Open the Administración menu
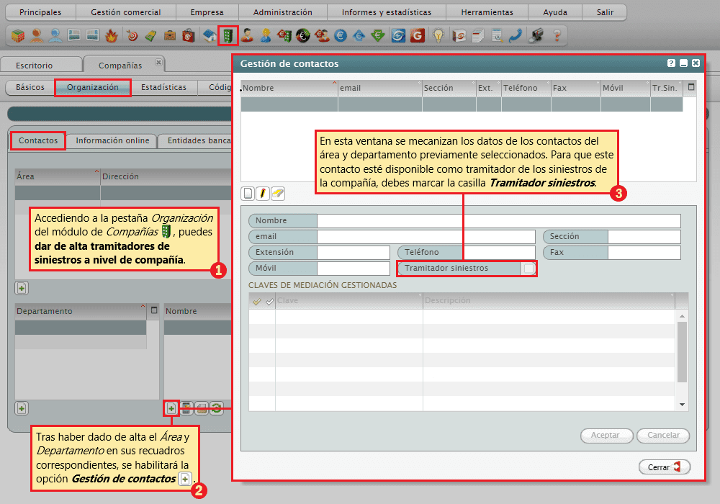This screenshot has height=504, width=720. [x=282, y=12]
